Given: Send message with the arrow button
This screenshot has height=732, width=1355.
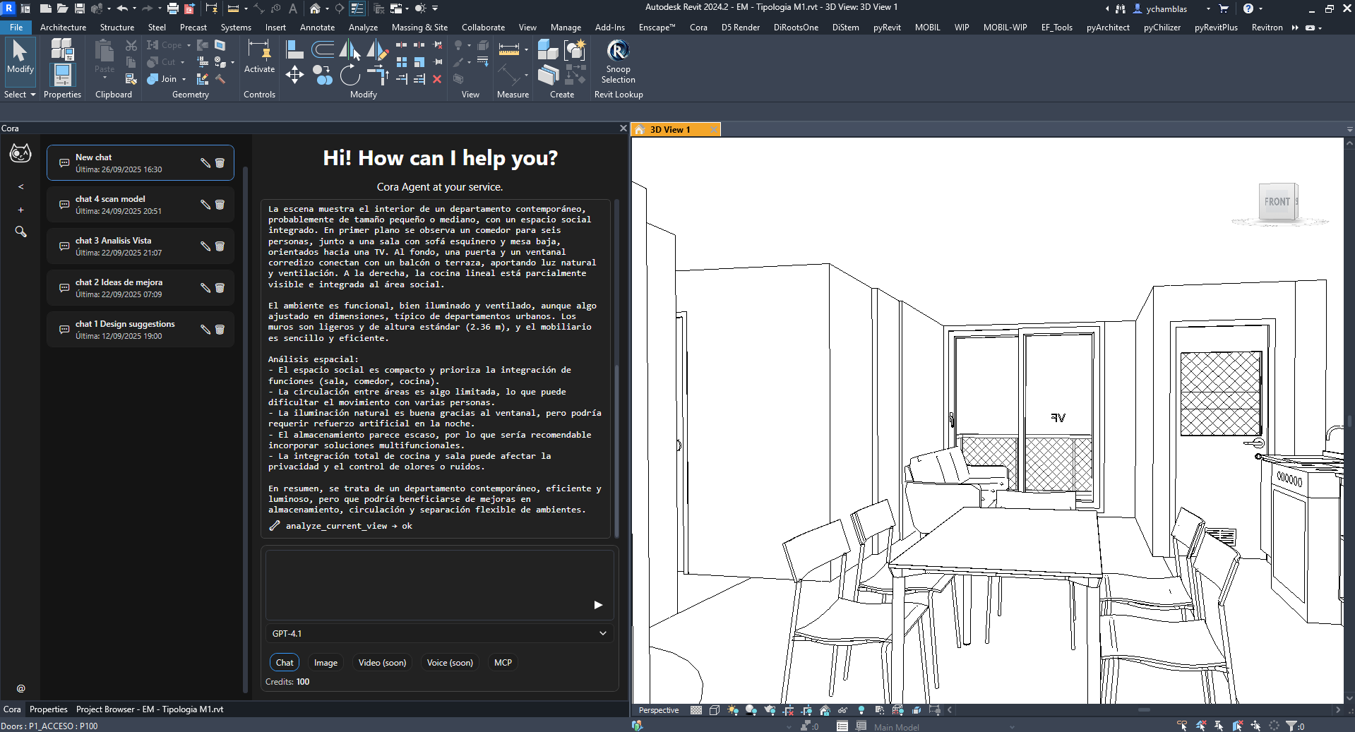Looking at the screenshot, I should click(x=597, y=605).
